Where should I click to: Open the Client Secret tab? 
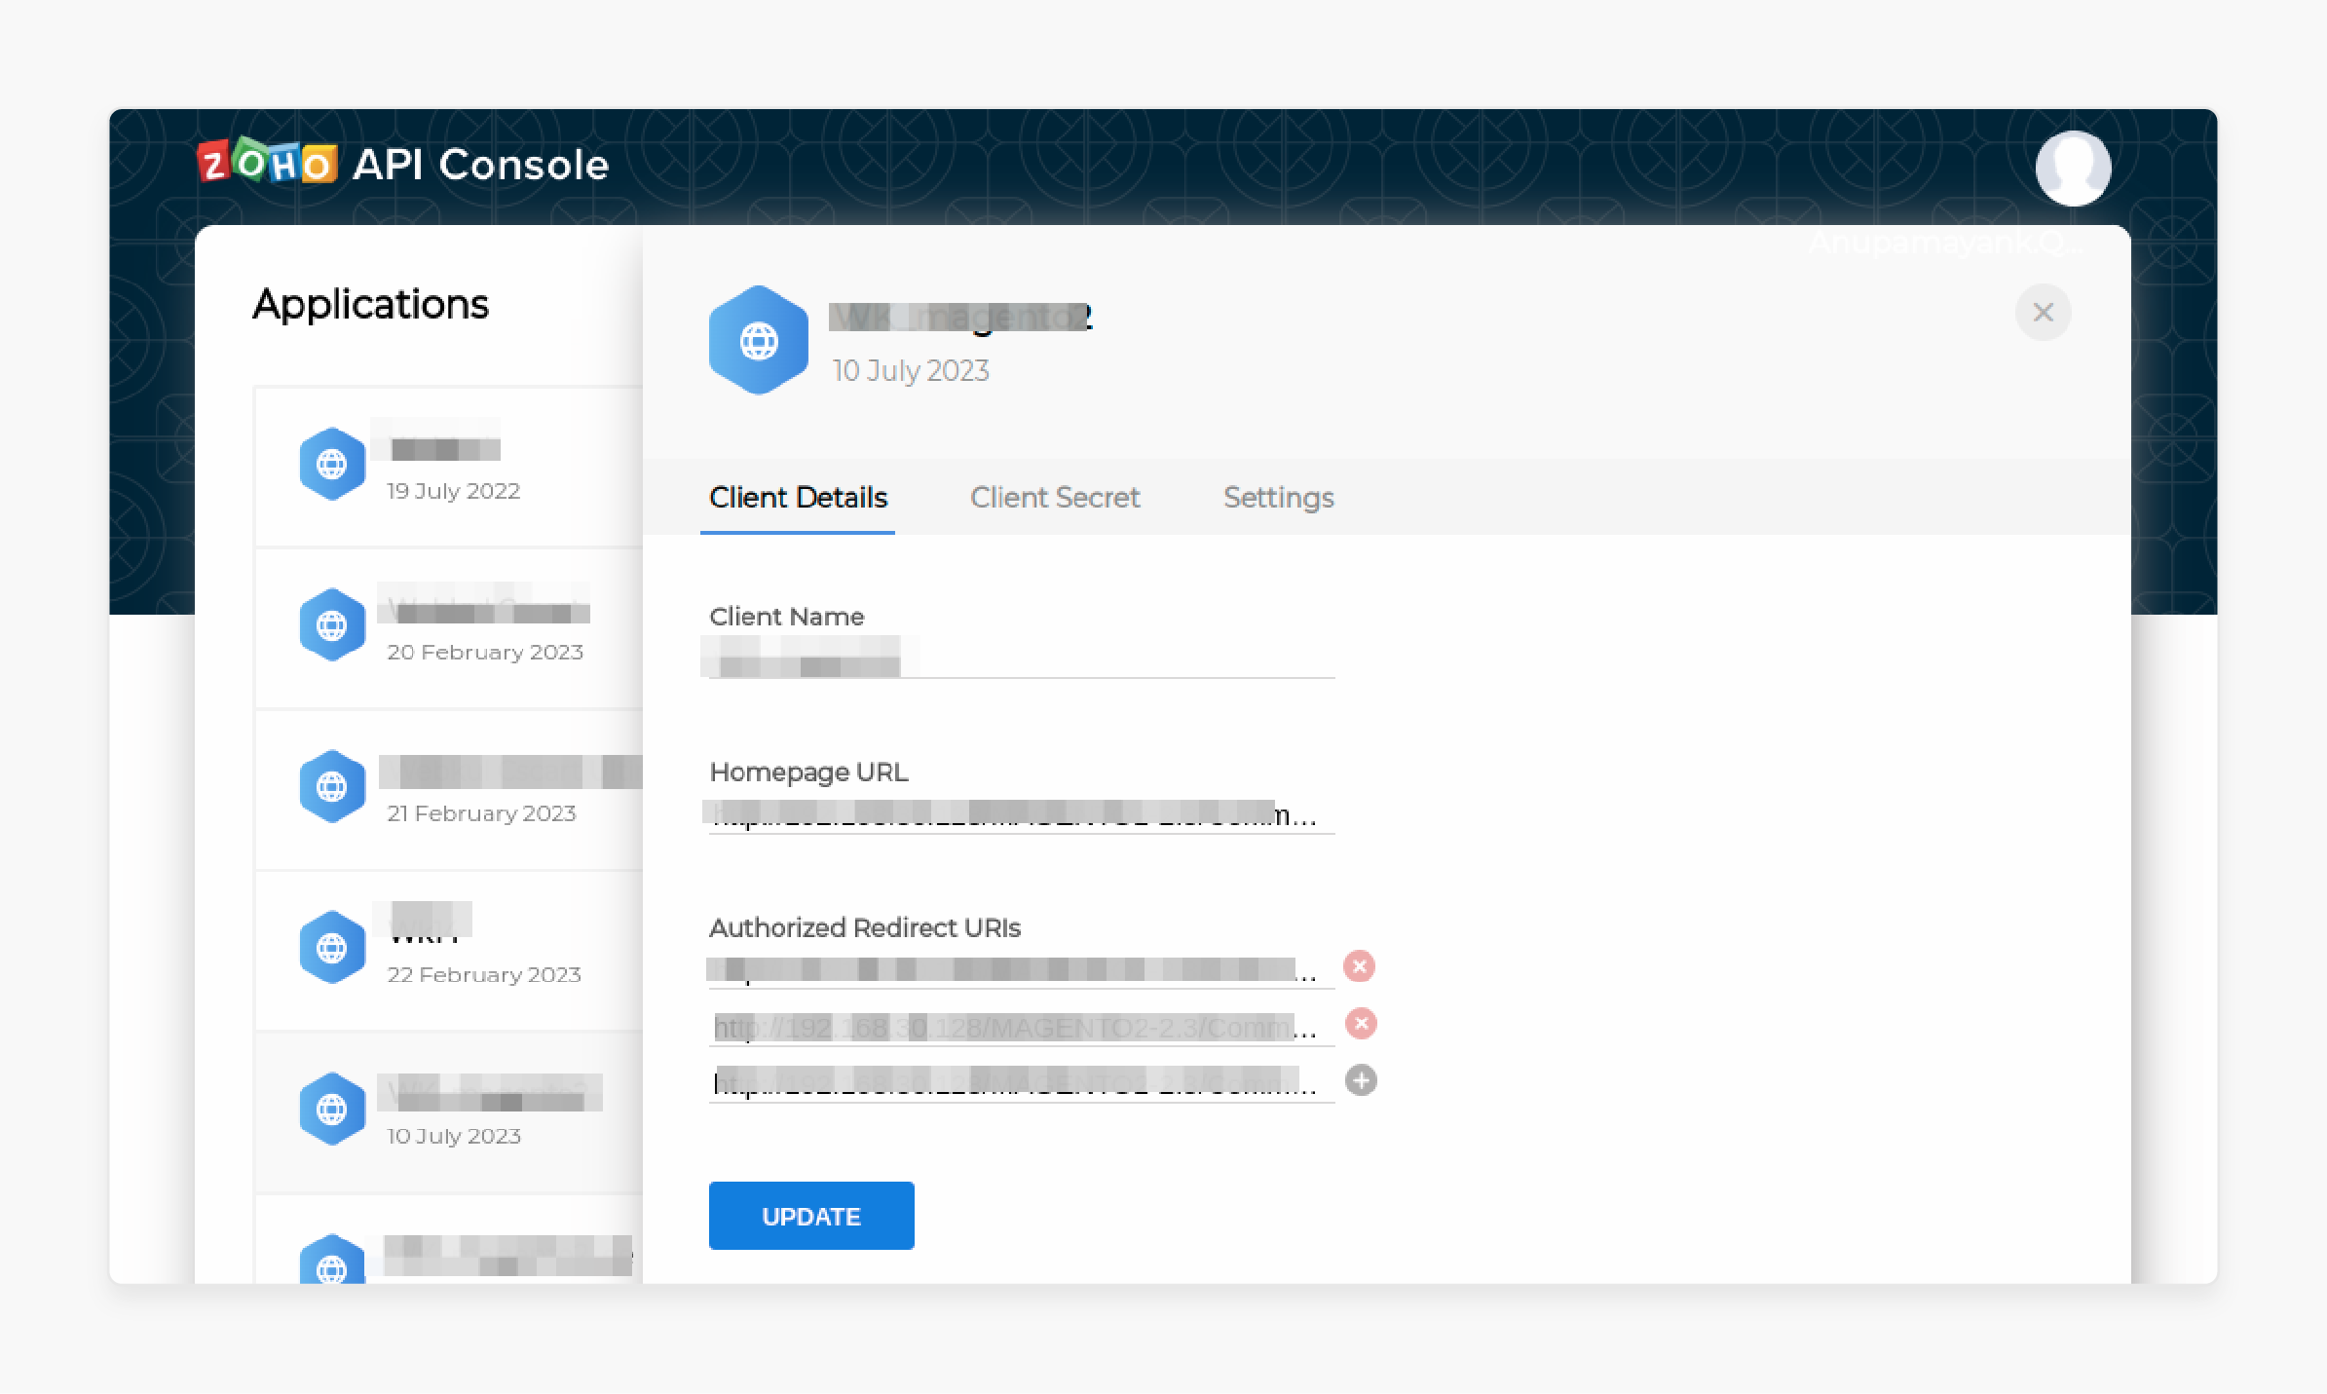(x=1055, y=497)
